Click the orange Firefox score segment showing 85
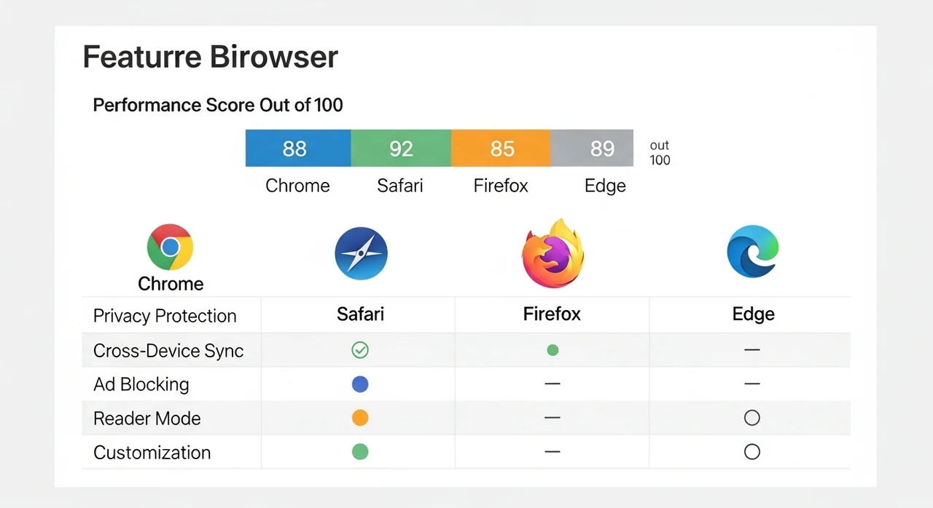Screen dimensions: 933x508 [501, 148]
